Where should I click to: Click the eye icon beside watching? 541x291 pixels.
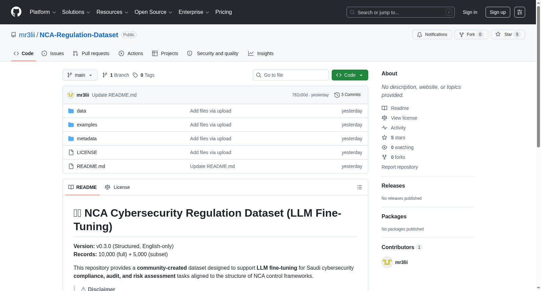click(384, 147)
